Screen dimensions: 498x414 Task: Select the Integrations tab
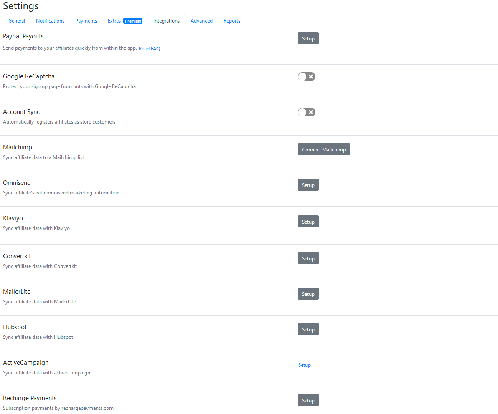click(x=166, y=21)
